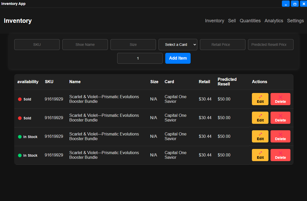This screenshot has height=201, width=307.
Task: Delete the first In Stock item
Action: coord(280,136)
